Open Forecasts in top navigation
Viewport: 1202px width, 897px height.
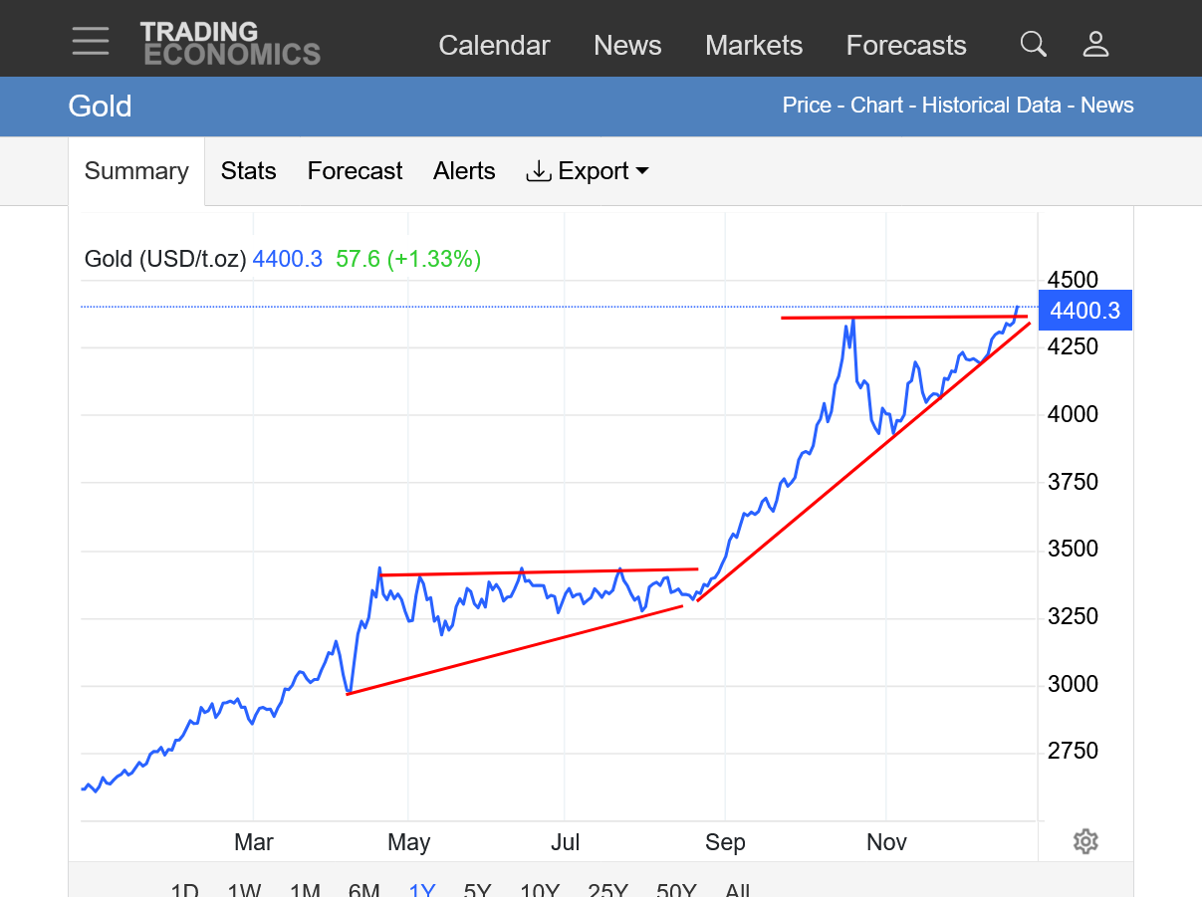point(905,46)
